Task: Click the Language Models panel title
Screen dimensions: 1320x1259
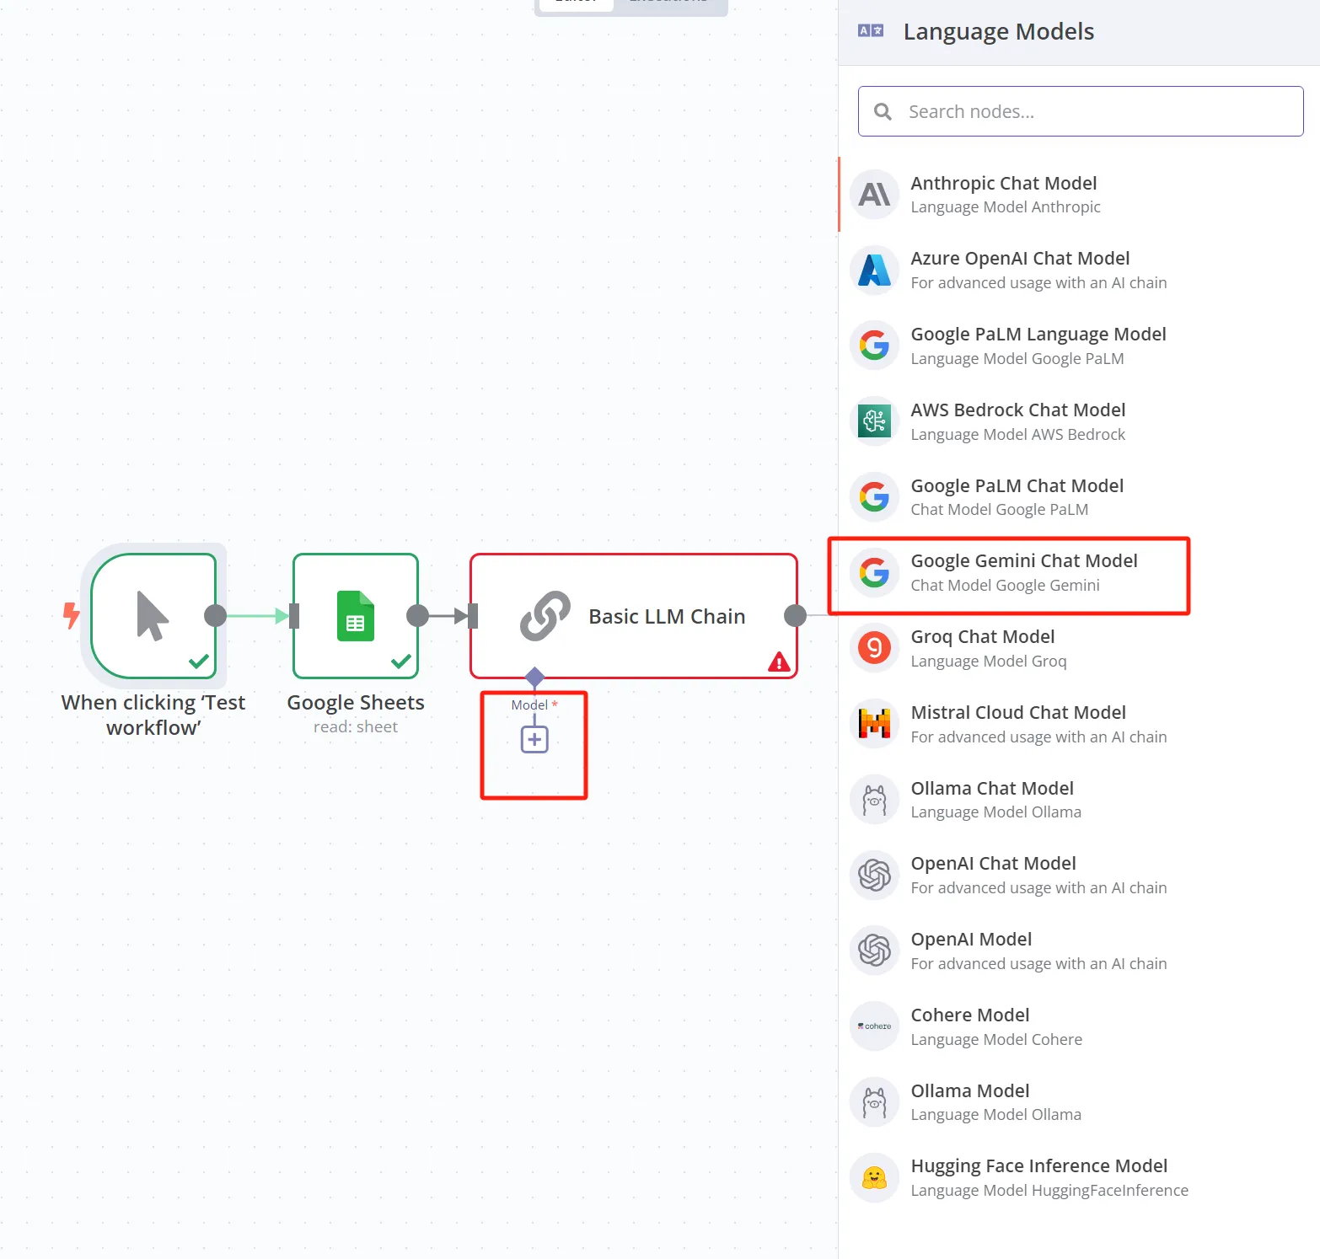Action: point(999,31)
